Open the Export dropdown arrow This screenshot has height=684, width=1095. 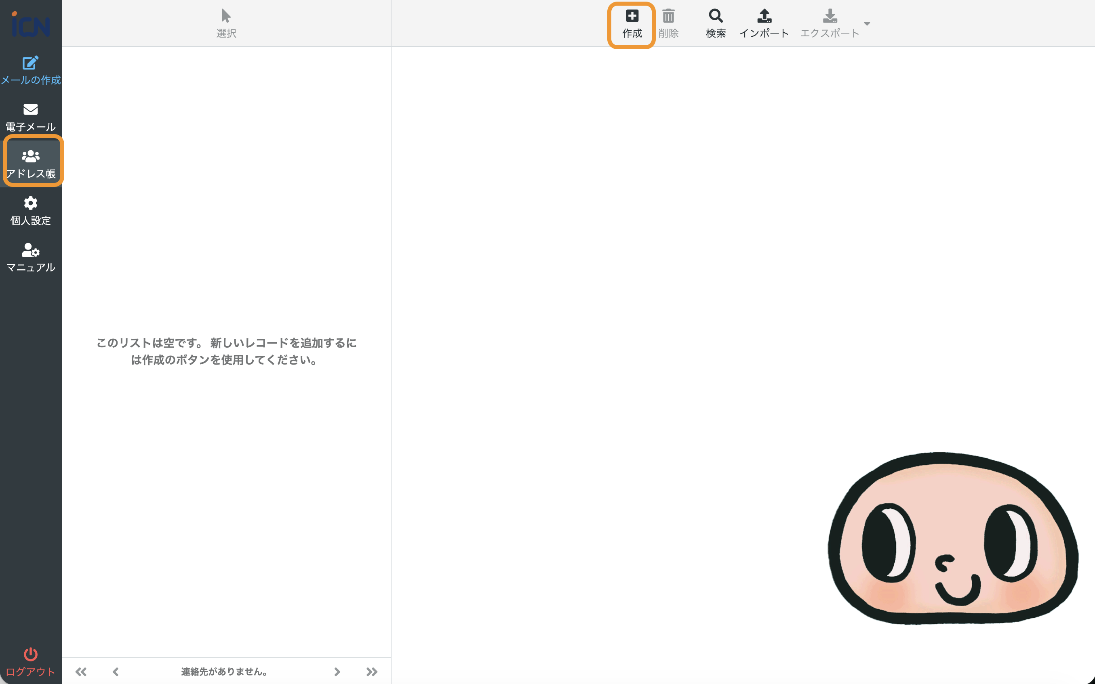(866, 24)
